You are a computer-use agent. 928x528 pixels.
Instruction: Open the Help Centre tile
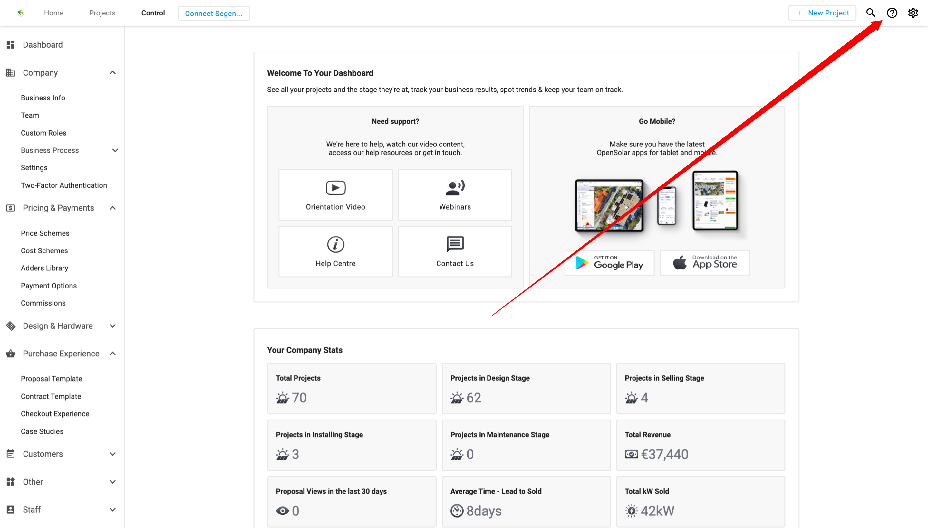click(x=335, y=252)
